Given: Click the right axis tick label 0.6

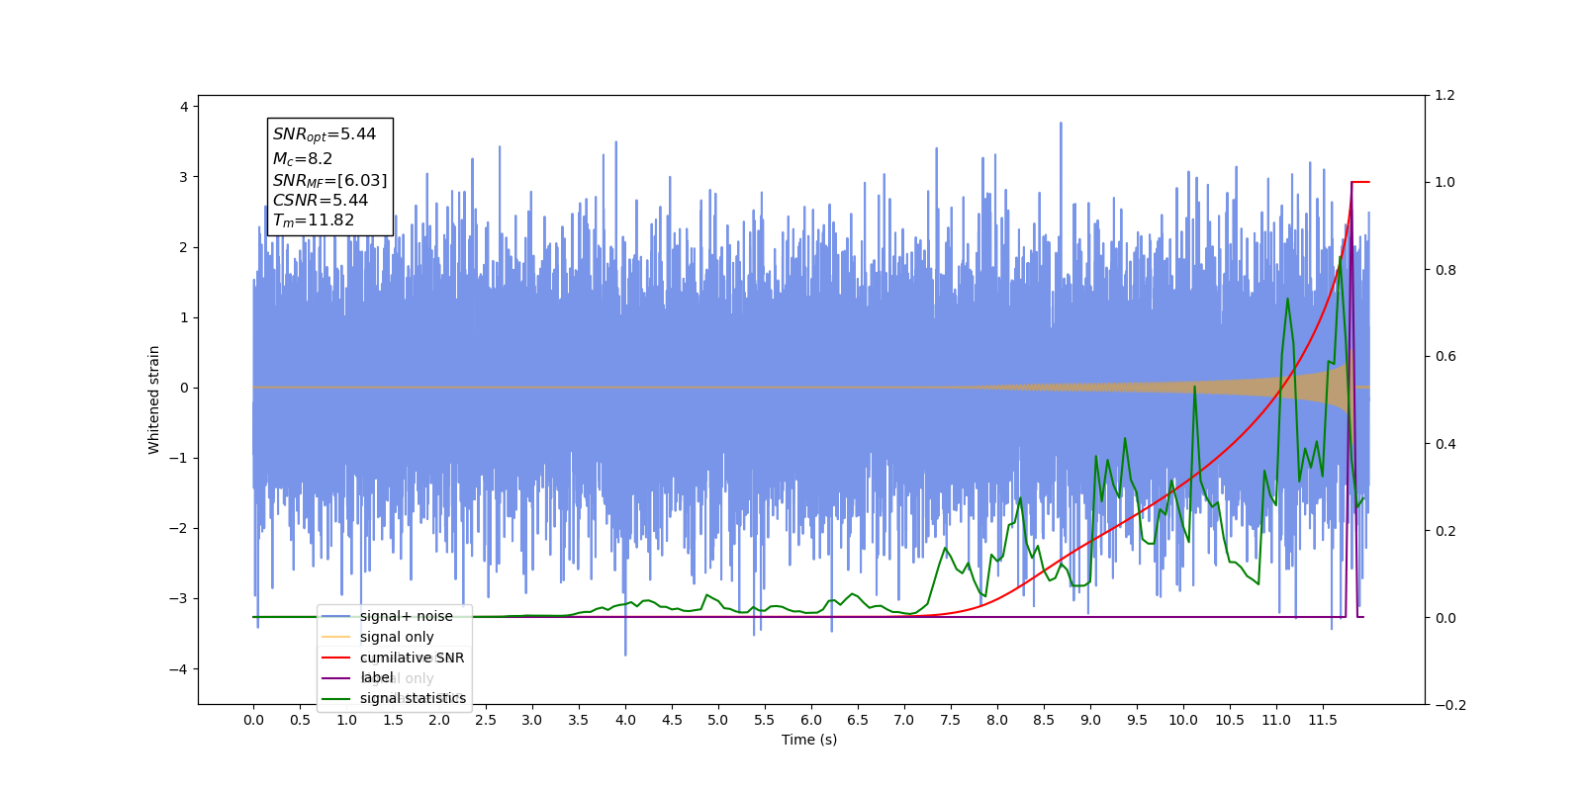Looking at the screenshot, I should pos(1444,357).
